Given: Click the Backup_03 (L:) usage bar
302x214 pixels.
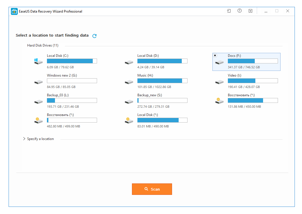Looking at the screenshot, I should click(72, 100).
